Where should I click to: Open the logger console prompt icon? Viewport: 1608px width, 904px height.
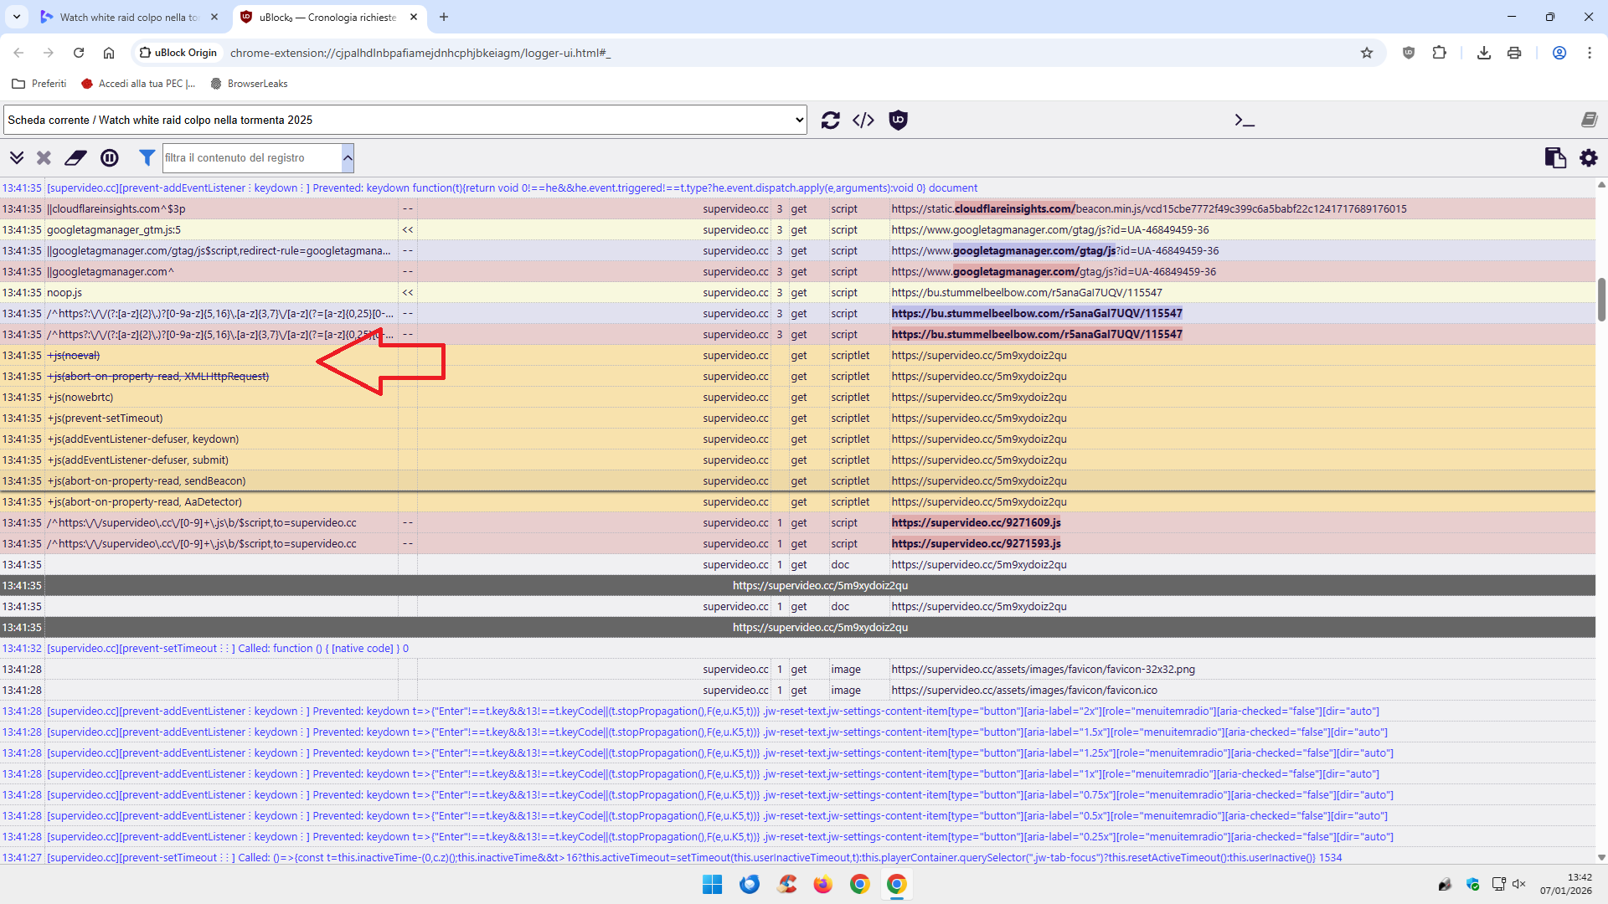[x=1245, y=121]
